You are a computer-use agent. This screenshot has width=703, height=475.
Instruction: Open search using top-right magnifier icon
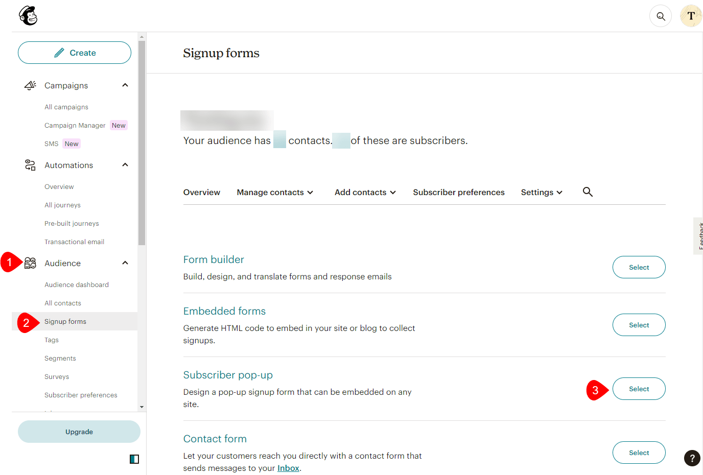[x=661, y=16]
